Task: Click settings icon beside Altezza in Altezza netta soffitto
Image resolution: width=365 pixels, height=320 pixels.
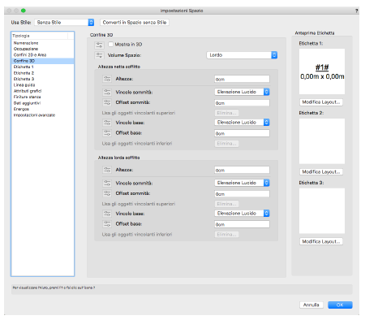Action: pos(107,79)
